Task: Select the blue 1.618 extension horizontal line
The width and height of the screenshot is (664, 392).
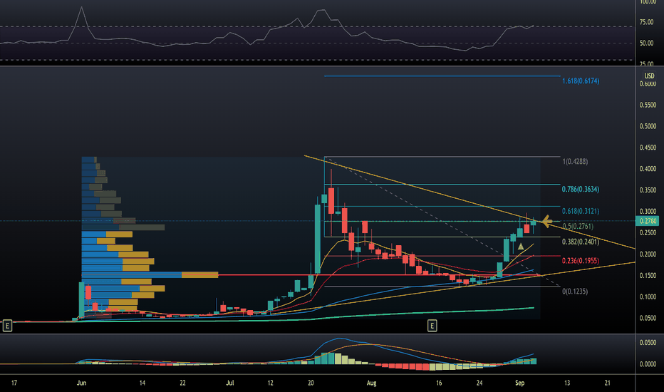Action: point(442,76)
